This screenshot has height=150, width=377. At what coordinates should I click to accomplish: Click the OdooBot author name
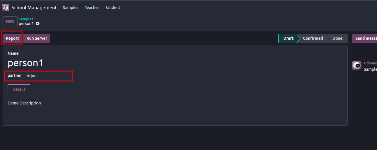(x=370, y=63)
